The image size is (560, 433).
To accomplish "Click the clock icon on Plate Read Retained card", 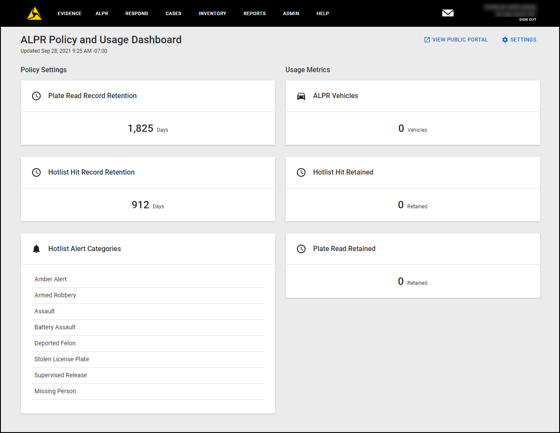I will tap(301, 248).
